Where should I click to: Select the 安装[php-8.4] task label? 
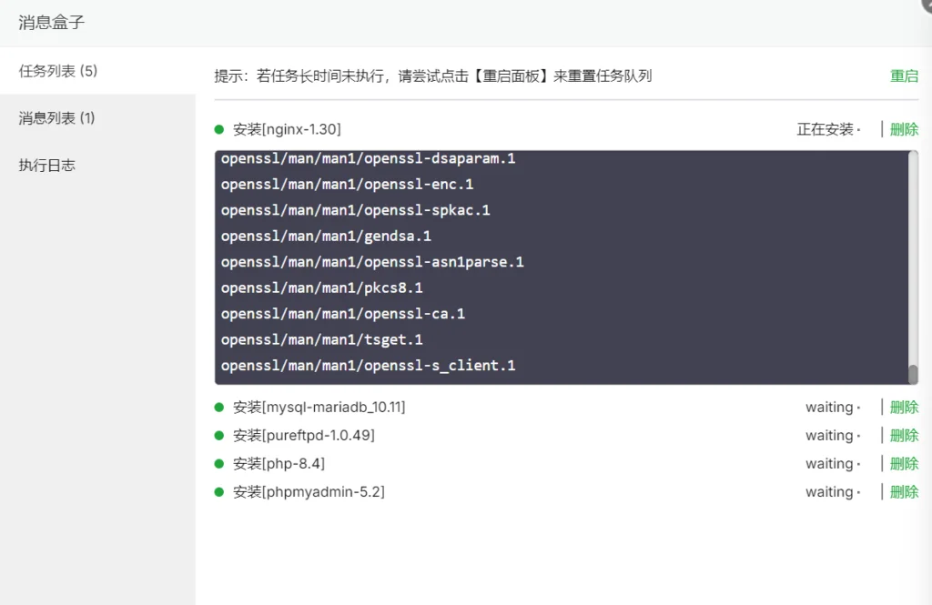click(279, 464)
